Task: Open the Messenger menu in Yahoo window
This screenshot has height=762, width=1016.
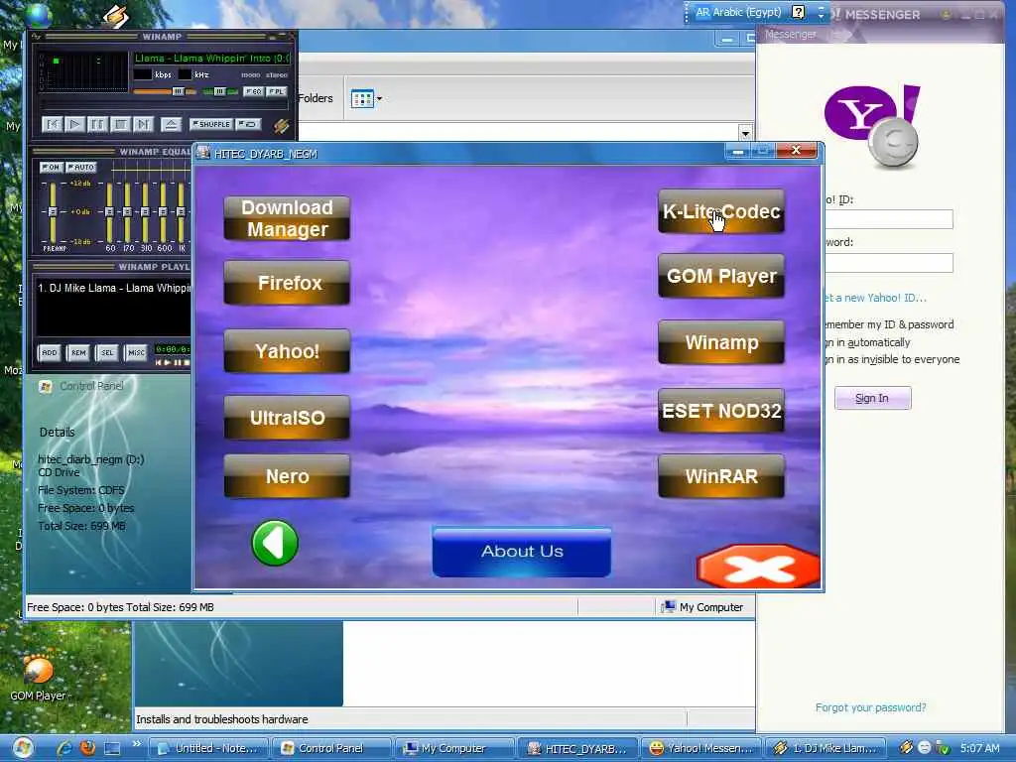Action: coord(790,35)
